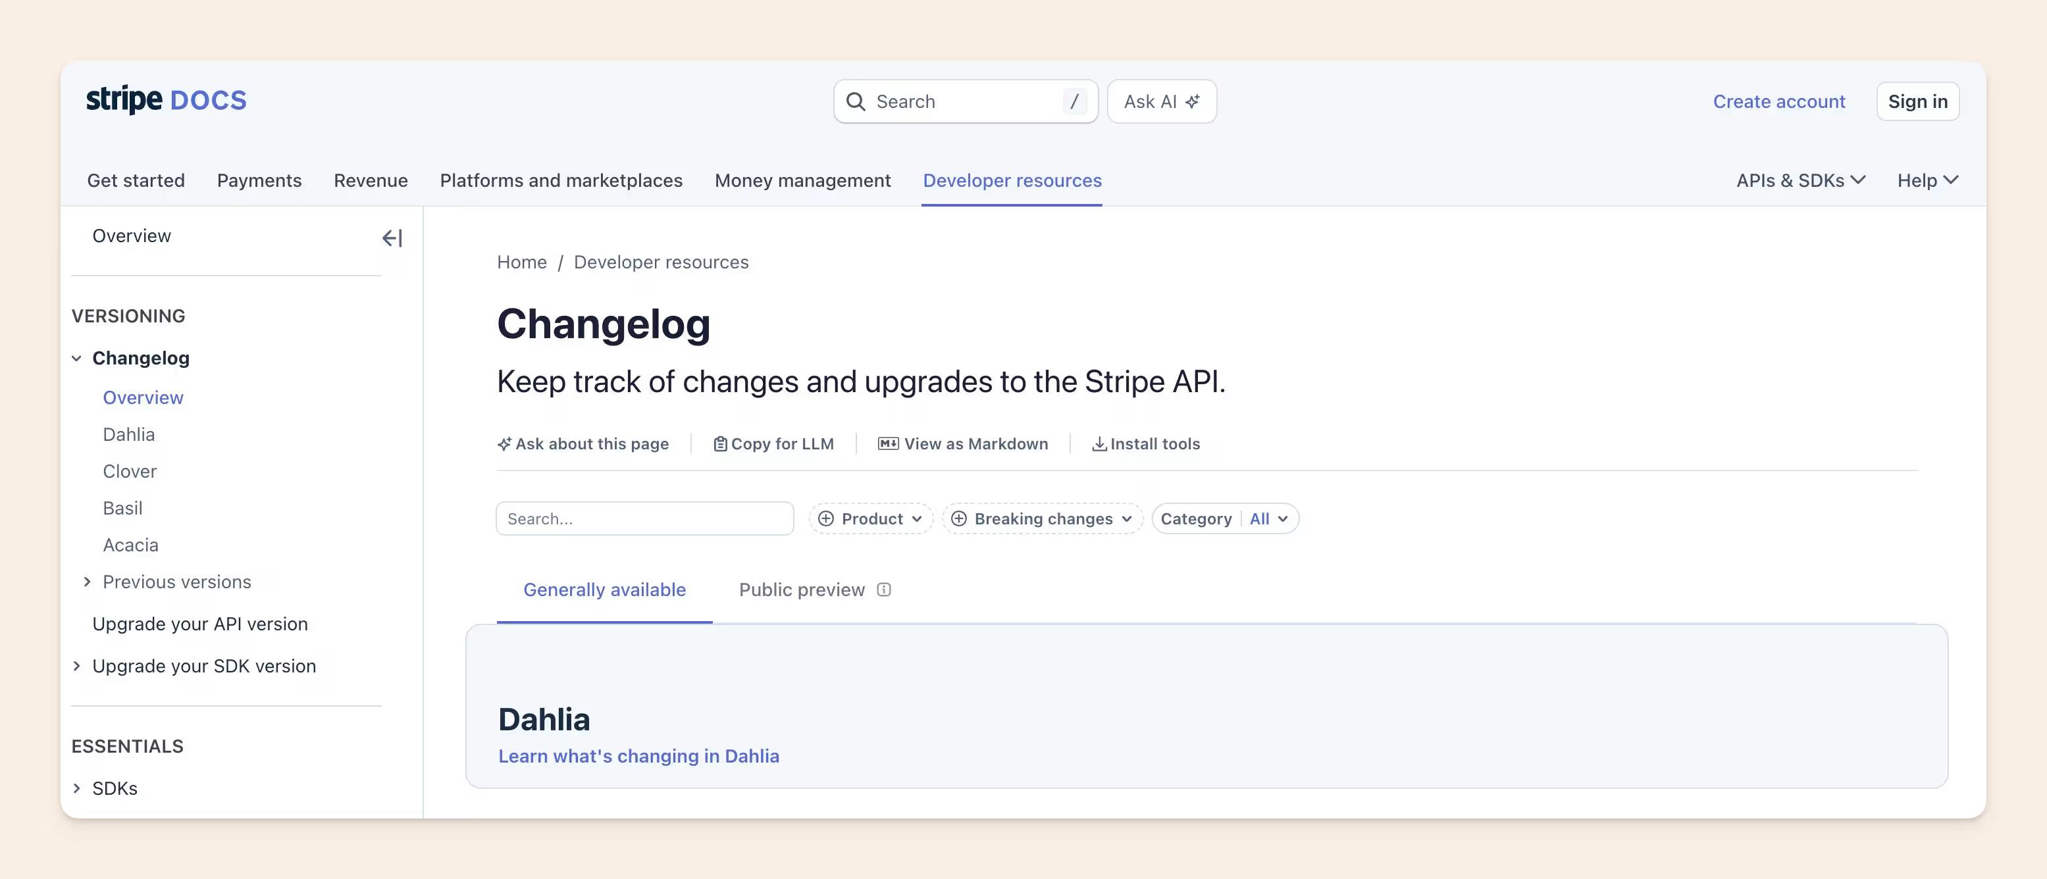Click the Sign in button
This screenshot has width=2047, height=879.
[1917, 101]
